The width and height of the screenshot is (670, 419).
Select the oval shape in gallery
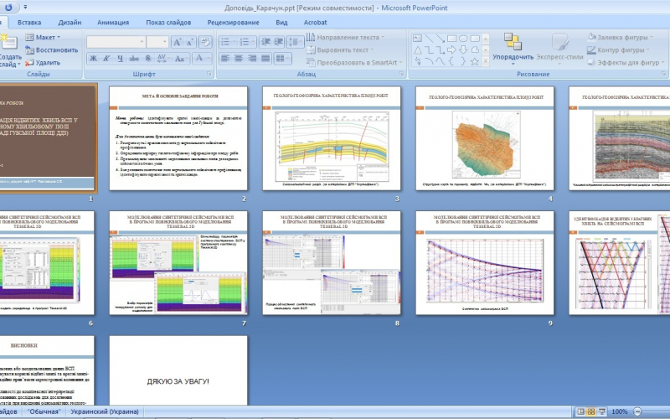click(x=463, y=39)
